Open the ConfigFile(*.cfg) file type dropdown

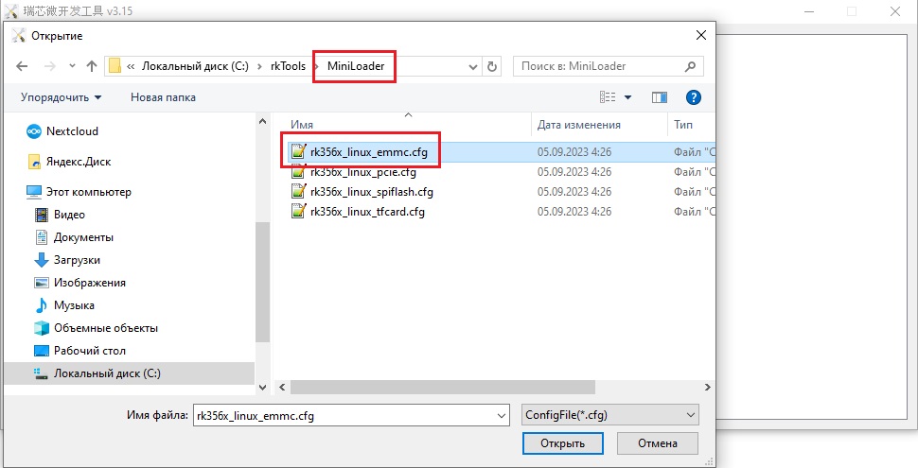(609, 415)
